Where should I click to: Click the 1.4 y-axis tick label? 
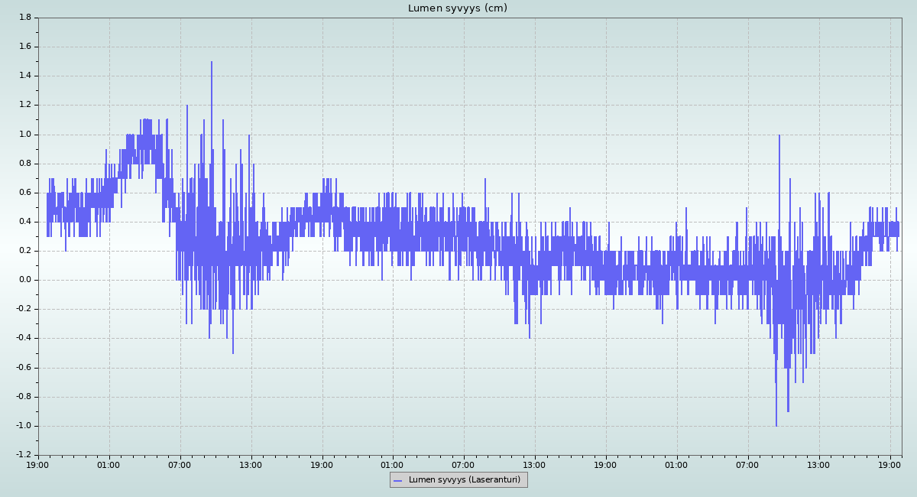point(24,76)
